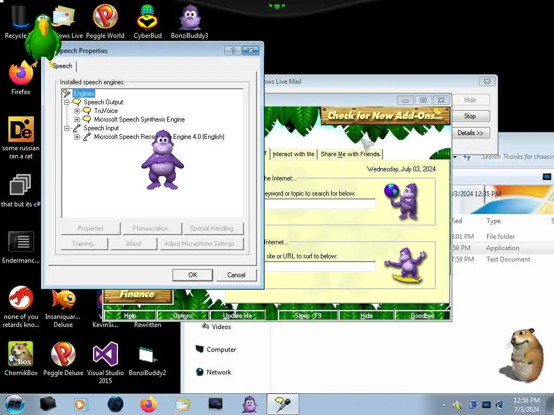Click the Bonzi globe search illustration

(x=402, y=201)
